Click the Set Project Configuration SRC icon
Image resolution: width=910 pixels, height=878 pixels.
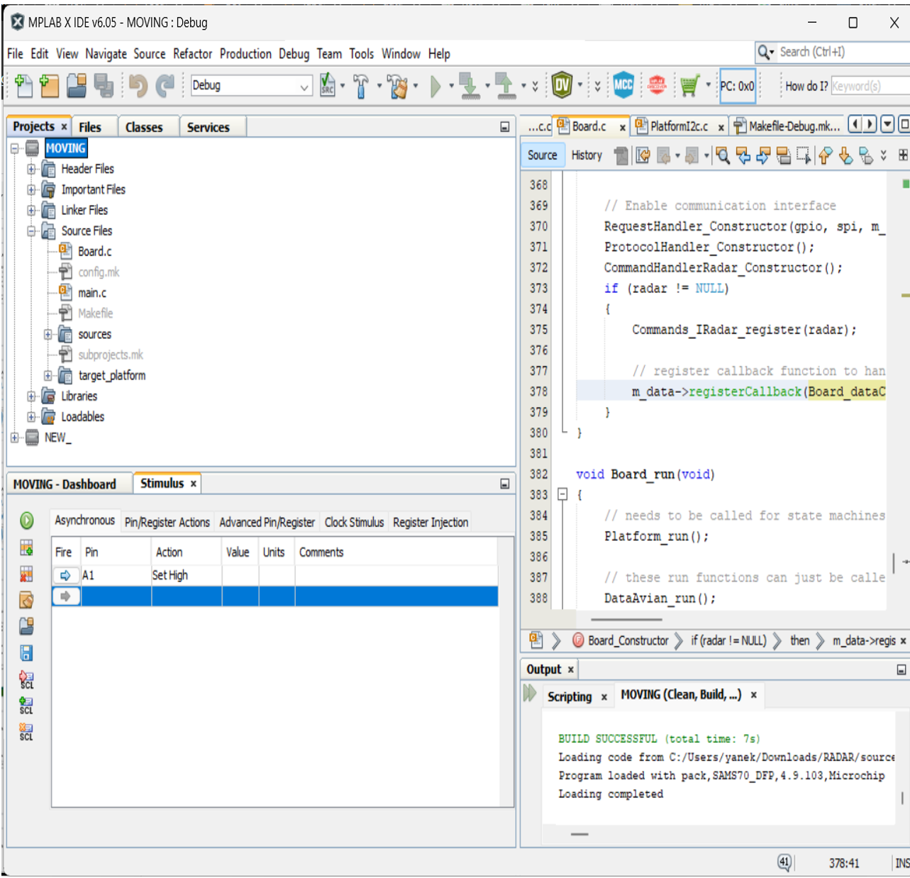coord(328,86)
